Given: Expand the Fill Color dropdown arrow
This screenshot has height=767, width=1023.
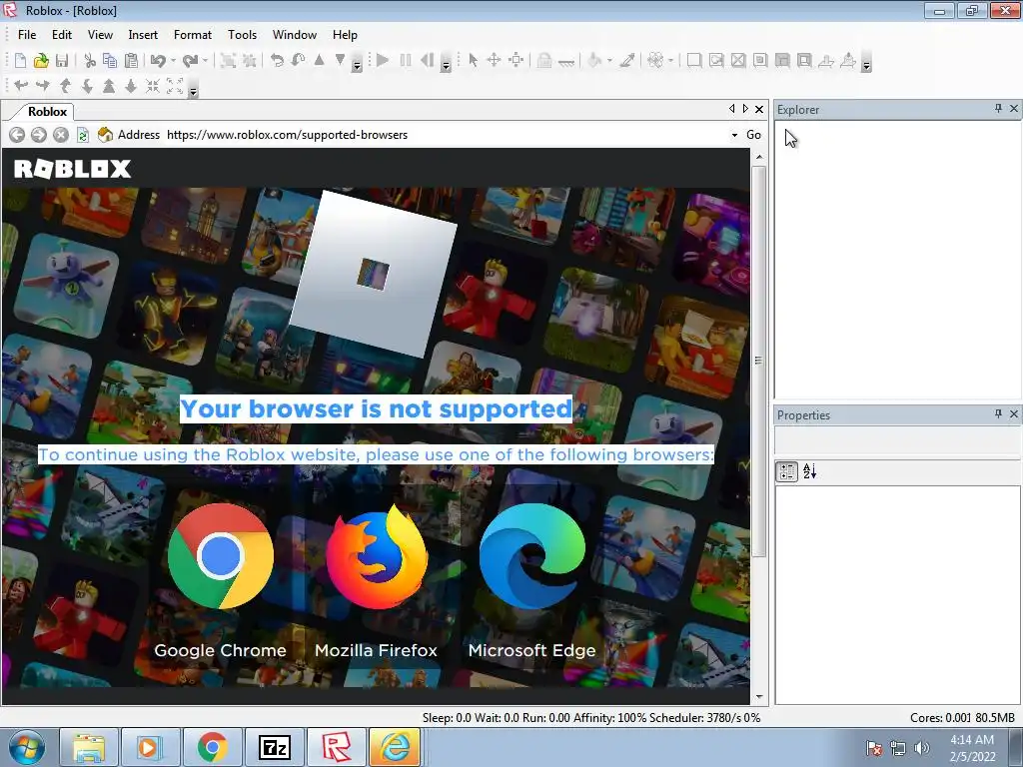Looking at the screenshot, I should coord(609,61).
